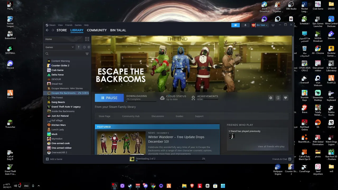Open advanced library filter options icon
338x190 pixels.
[x=87, y=54]
